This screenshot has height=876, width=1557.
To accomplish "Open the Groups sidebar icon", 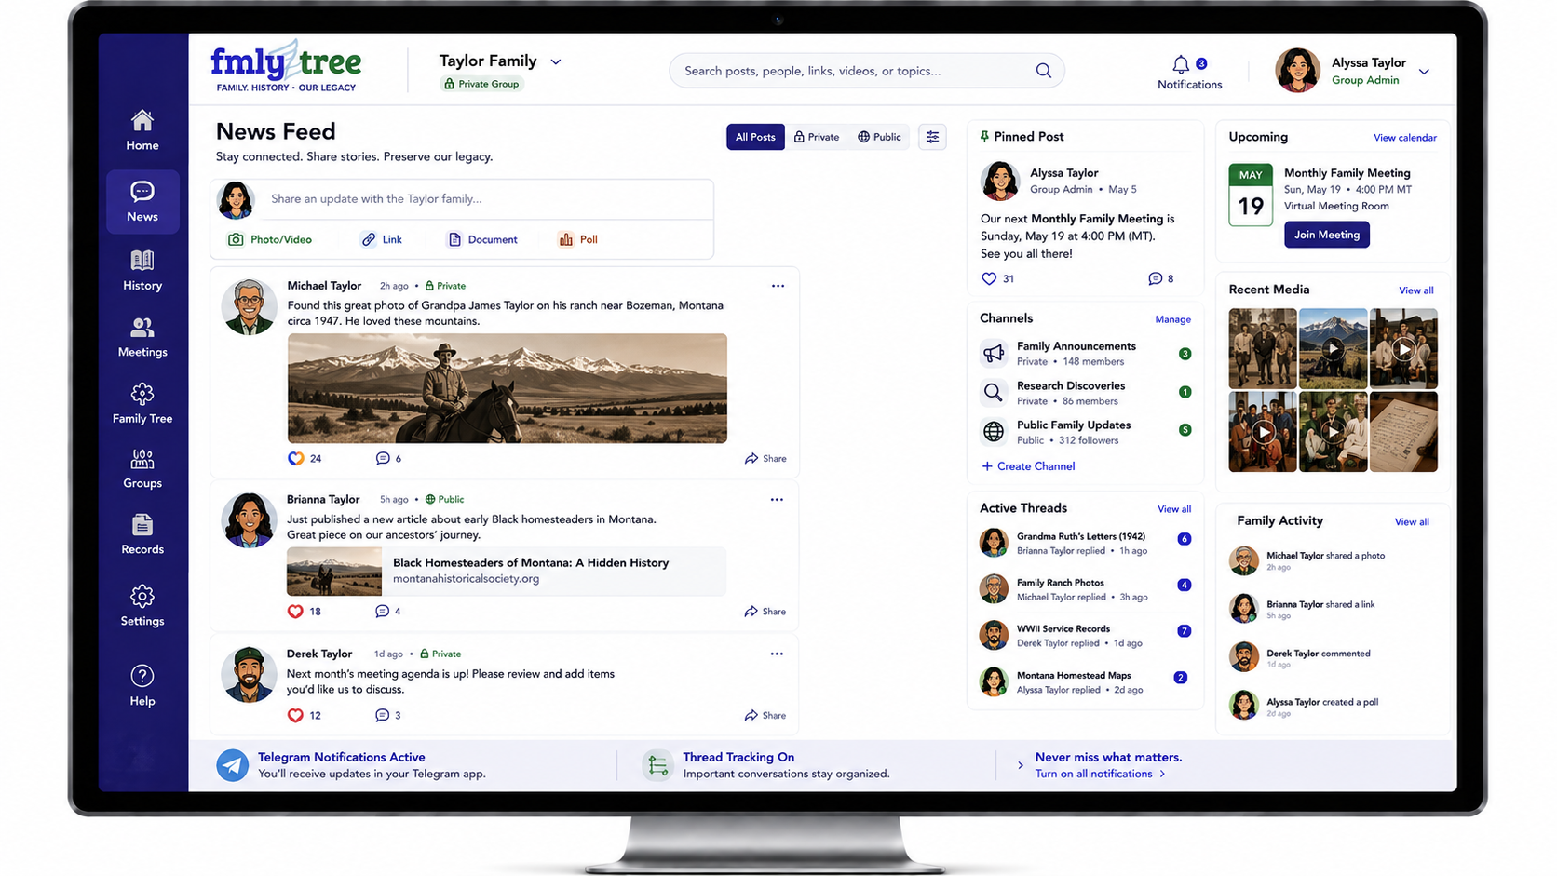I will pyautogui.click(x=142, y=459).
